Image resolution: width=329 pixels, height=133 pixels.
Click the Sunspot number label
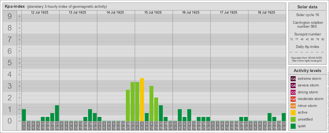click(307, 34)
